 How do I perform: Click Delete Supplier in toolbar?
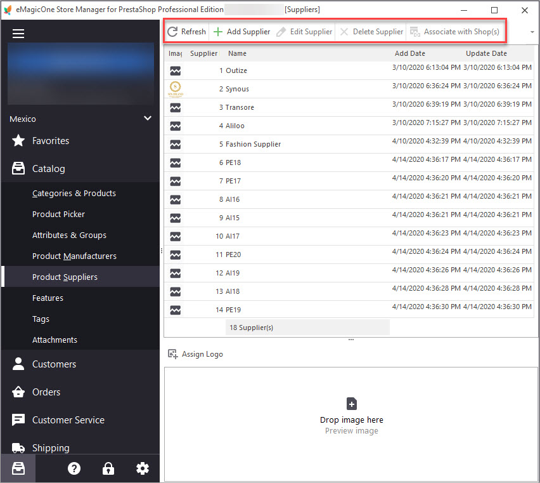371,32
